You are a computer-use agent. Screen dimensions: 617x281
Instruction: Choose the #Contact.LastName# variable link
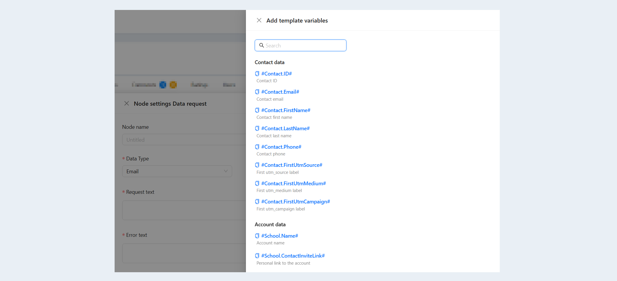(x=285, y=128)
